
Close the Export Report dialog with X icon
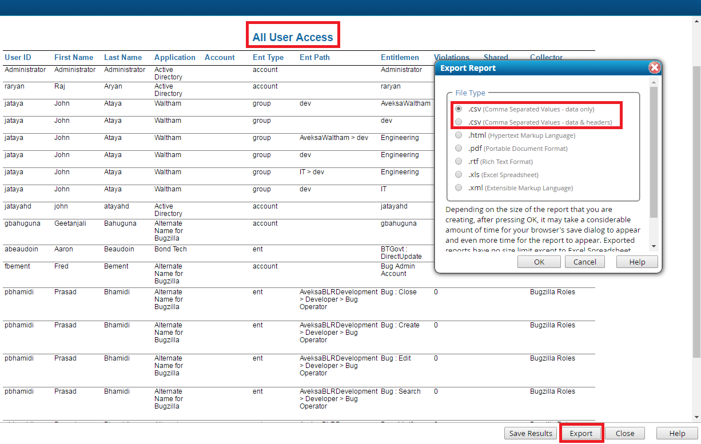[x=655, y=68]
